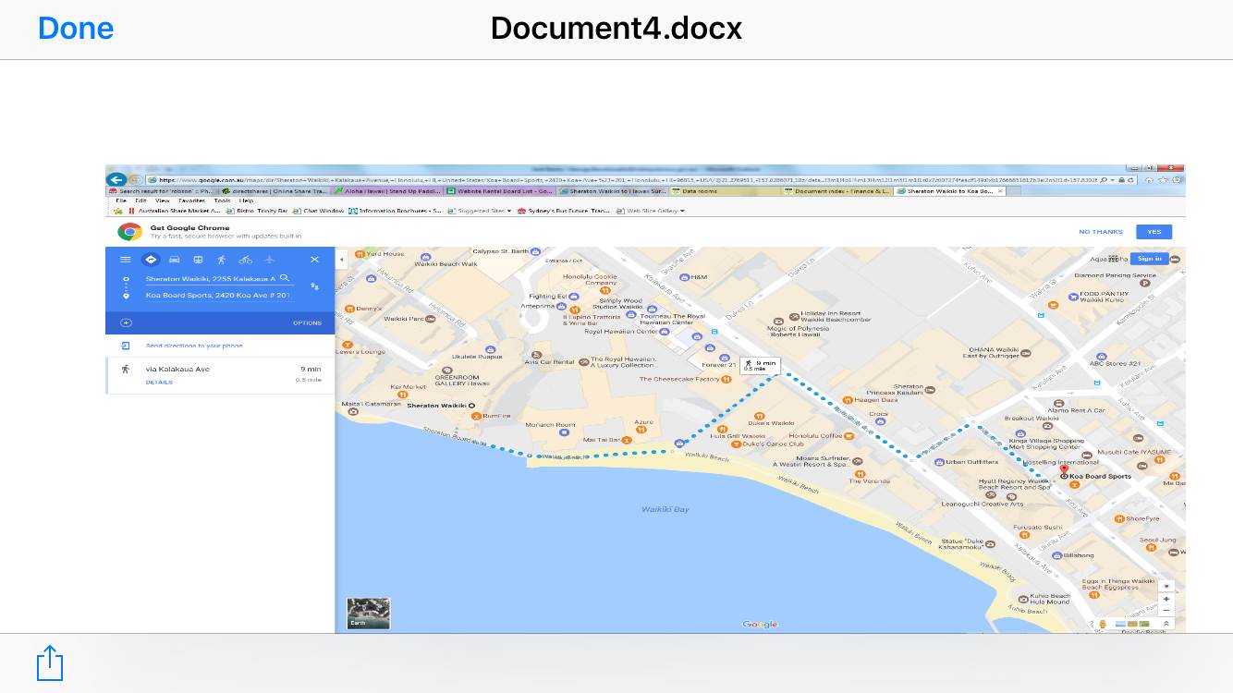This screenshot has width=1233, height=693.
Task: Close the directions panel with X
Action: pos(314,260)
